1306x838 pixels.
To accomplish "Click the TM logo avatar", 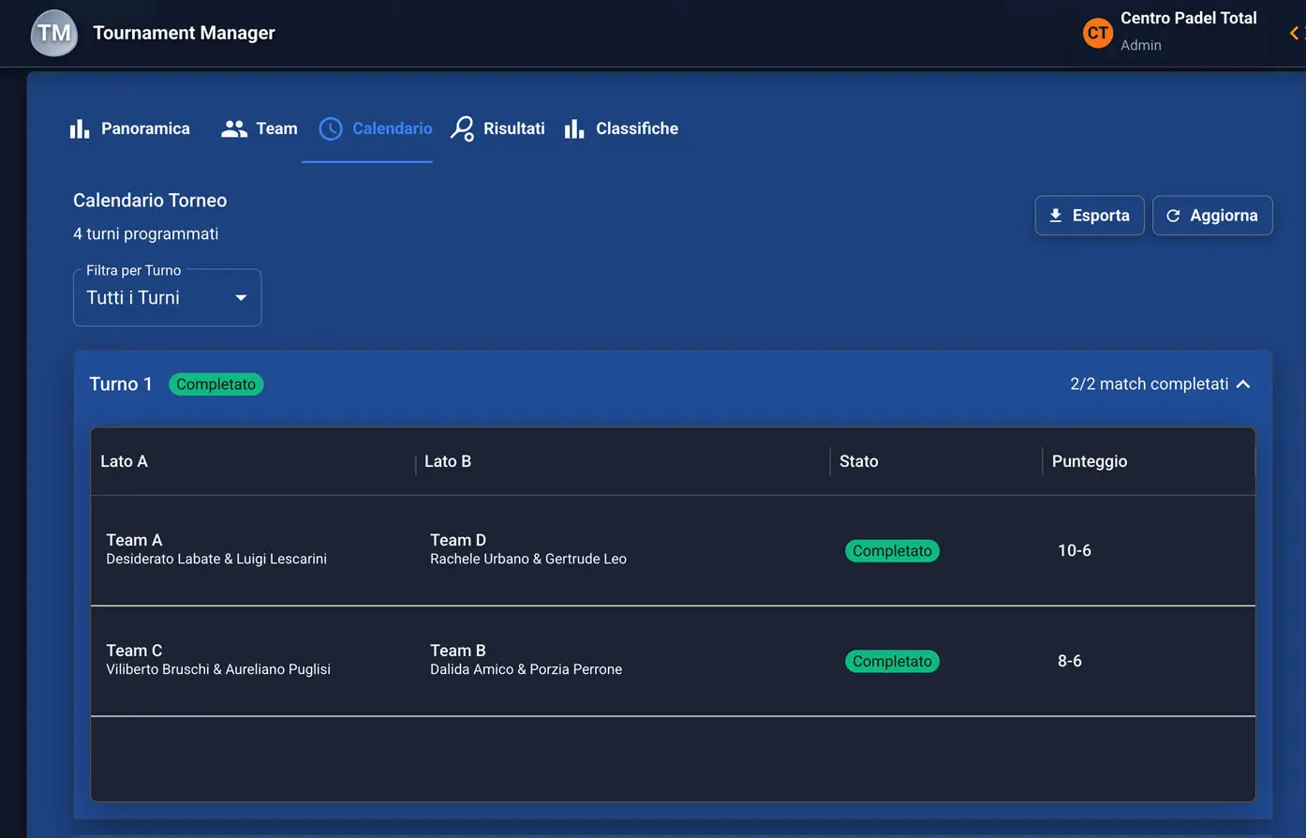I will point(54,33).
